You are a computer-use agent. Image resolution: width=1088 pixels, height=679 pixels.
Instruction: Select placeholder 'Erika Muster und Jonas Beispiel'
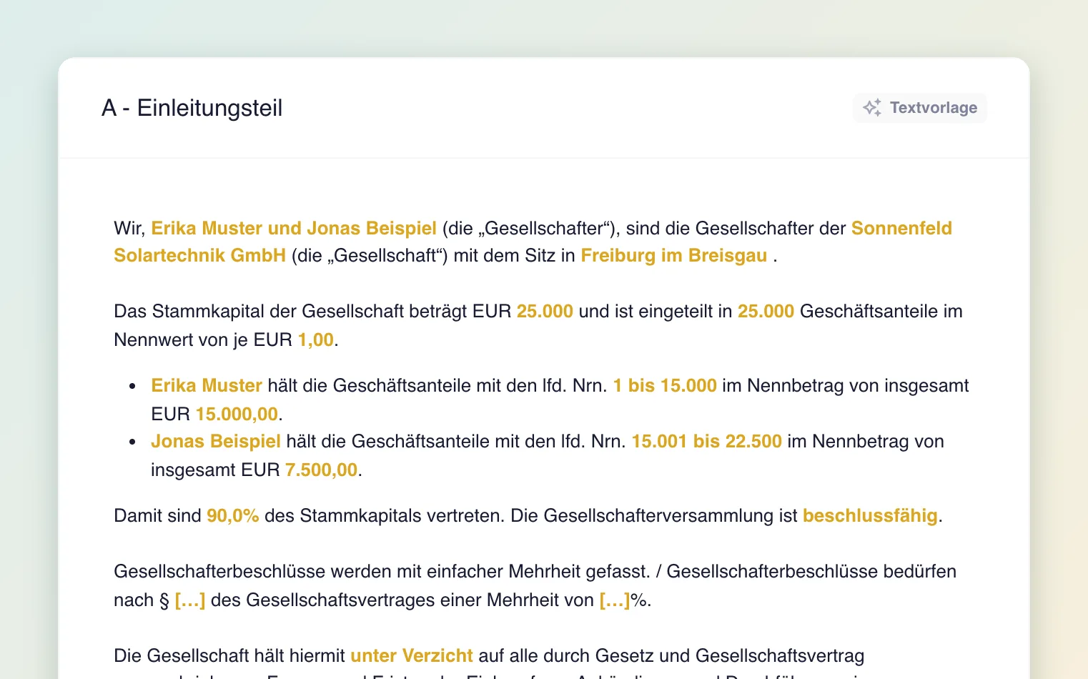coord(294,228)
